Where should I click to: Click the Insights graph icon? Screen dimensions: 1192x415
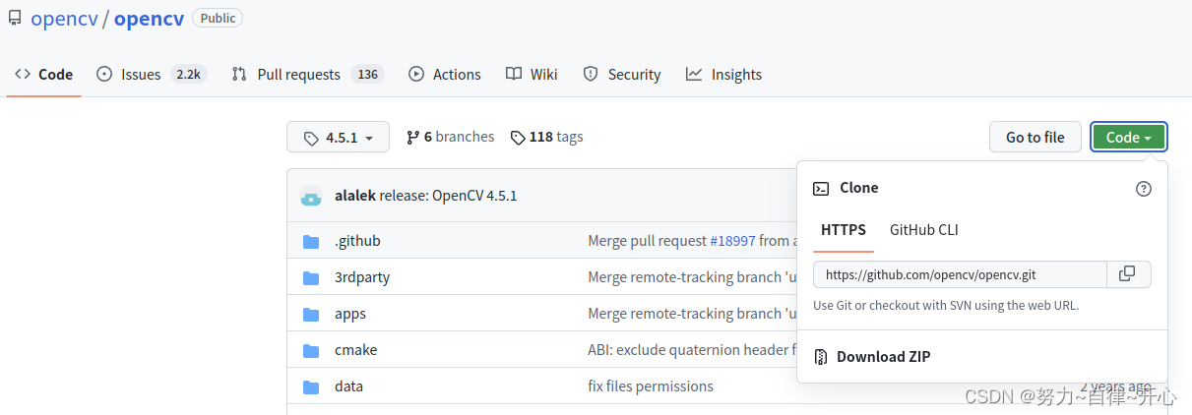694,74
